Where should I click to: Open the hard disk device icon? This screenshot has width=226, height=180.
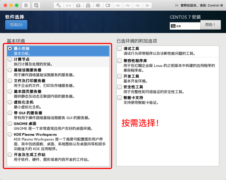coord(78,6)
